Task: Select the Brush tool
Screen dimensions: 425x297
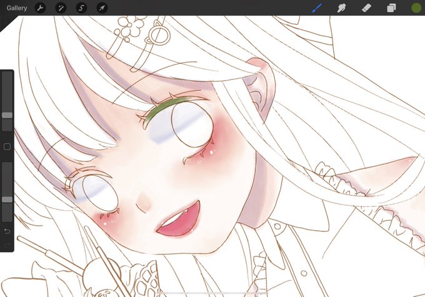Action: pyautogui.click(x=317, y=8)
